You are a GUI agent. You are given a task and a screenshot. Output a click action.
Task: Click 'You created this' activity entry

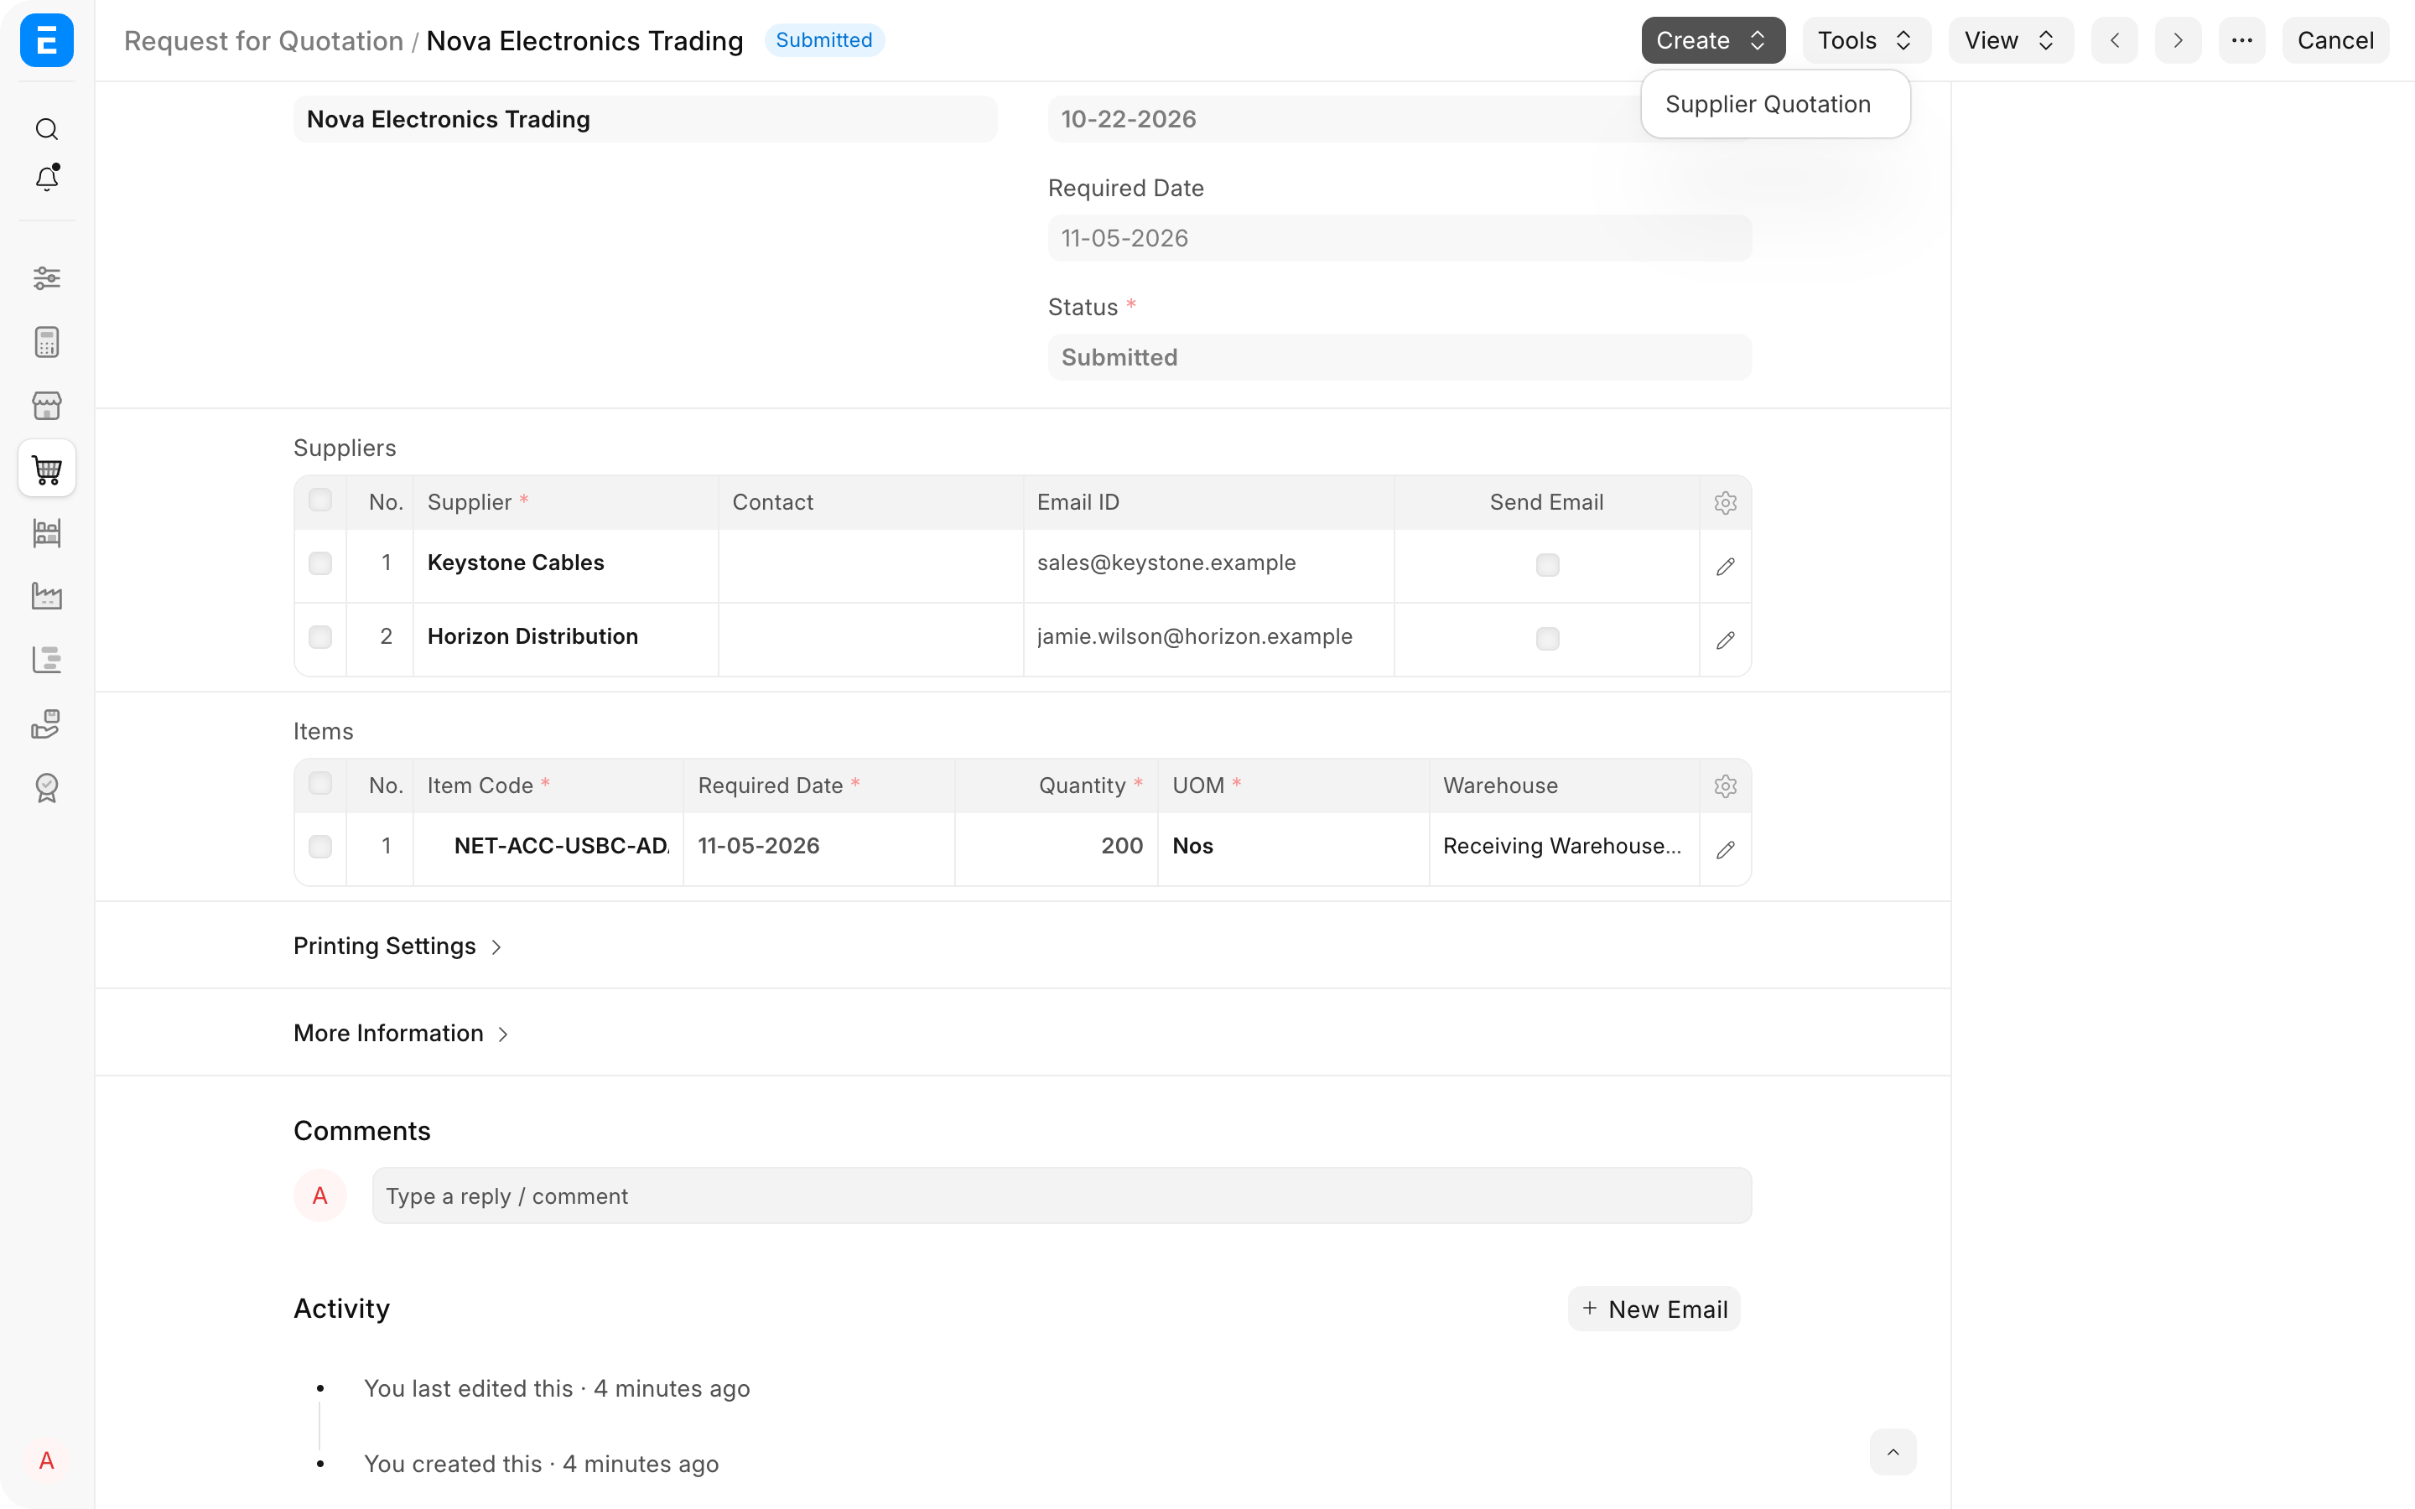541,1464
